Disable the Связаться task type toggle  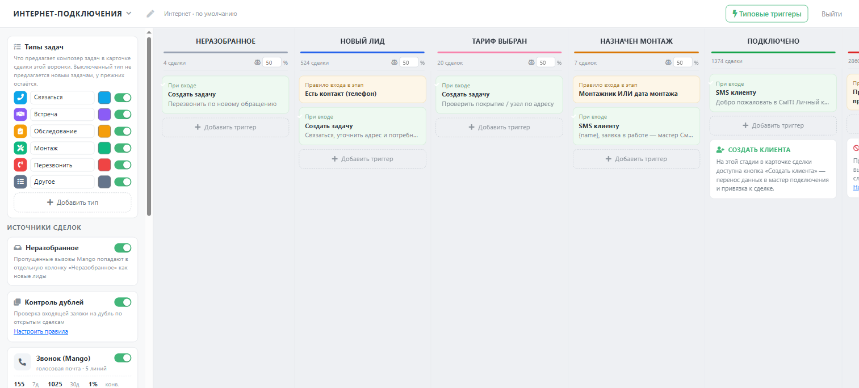[123, 98]
